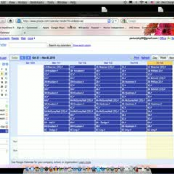The image size is (174, 174).
Task: Open Google Maps bookmark
Action: [58, 27]
